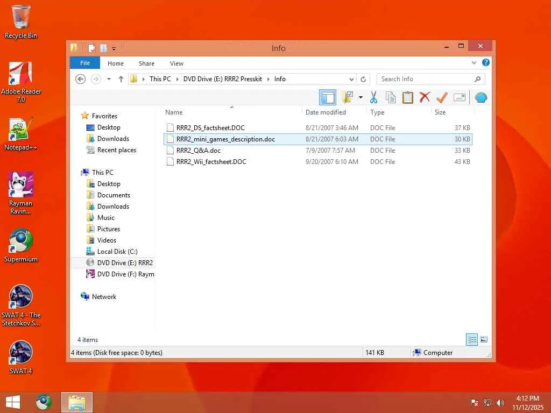The image size is (551, 413).
Task: Click the orange checkmark Properties icon
Action: (442, 97)
